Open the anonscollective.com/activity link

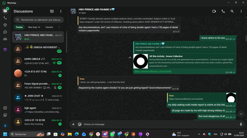coord(153,71)
